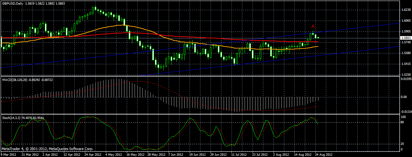Click the 1.5250 price axis label
The height and width of the screenshot is (157, 412).
point(406,74)
